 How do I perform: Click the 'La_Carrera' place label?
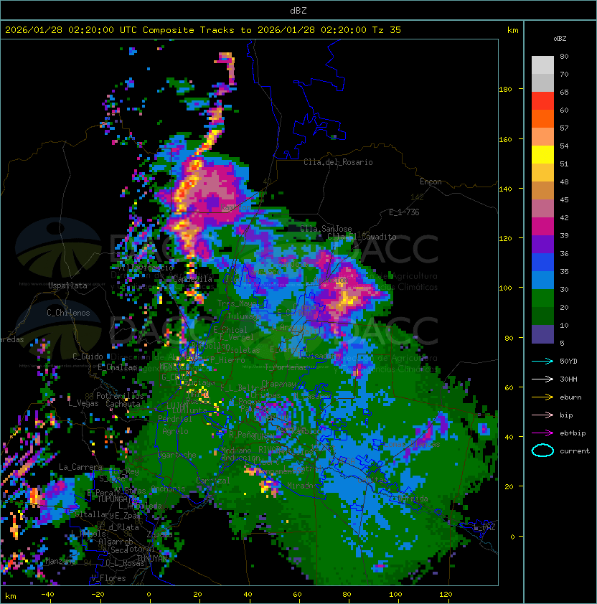pos(80,467)
